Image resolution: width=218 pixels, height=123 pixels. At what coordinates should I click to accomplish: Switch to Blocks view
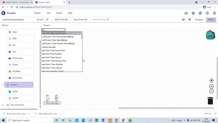pos(211,19)
